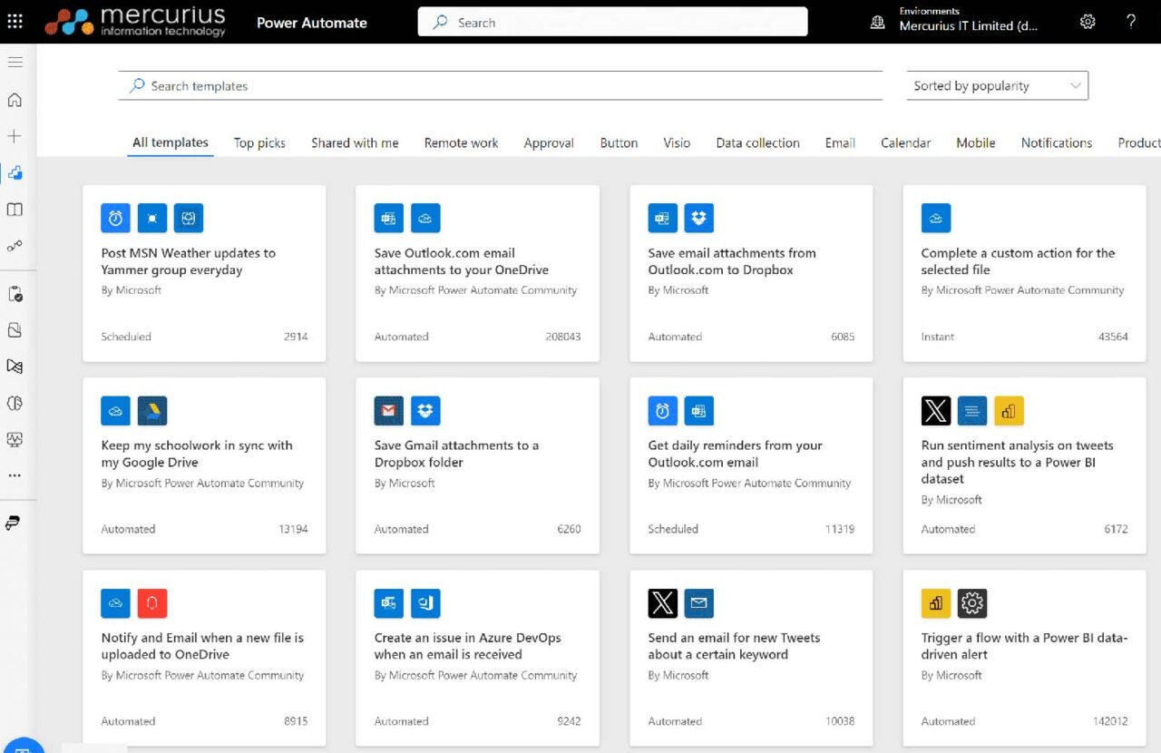Click inside the Search templates field
Image resolution: width=1161 pixels, height=753 pixels.
click(499, 85)
